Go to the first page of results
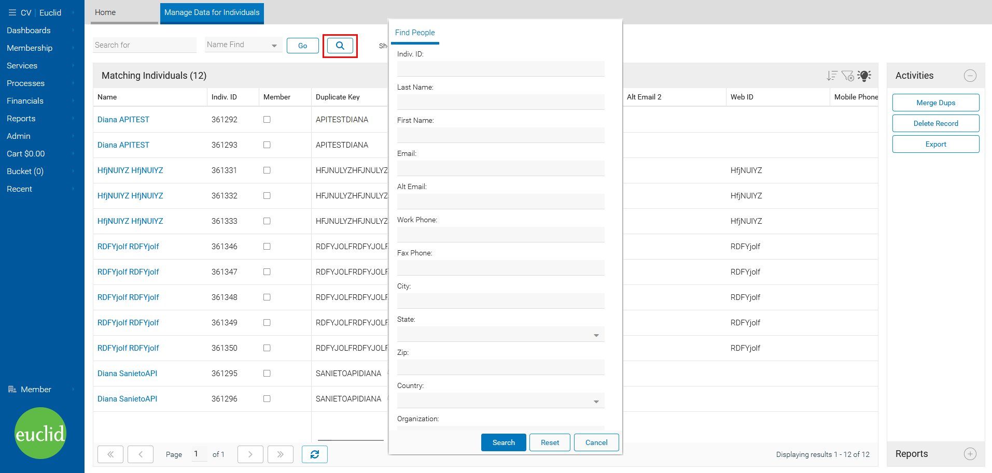Viewport: 992px width, 473px height. coord(110,454)
